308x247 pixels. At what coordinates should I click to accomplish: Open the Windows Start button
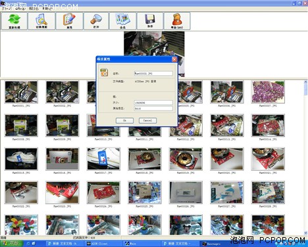tap(11, 243)
